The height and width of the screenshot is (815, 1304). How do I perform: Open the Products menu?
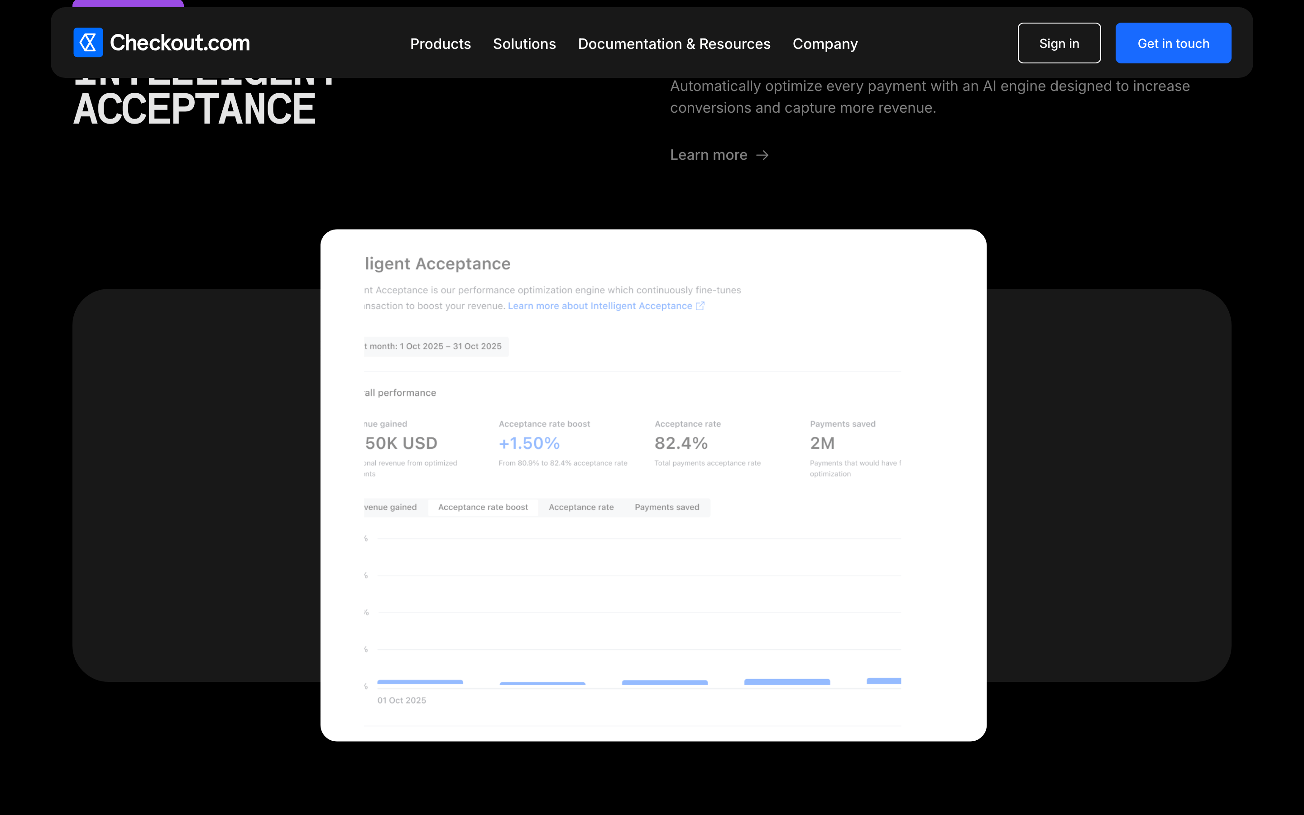point(440,43)
